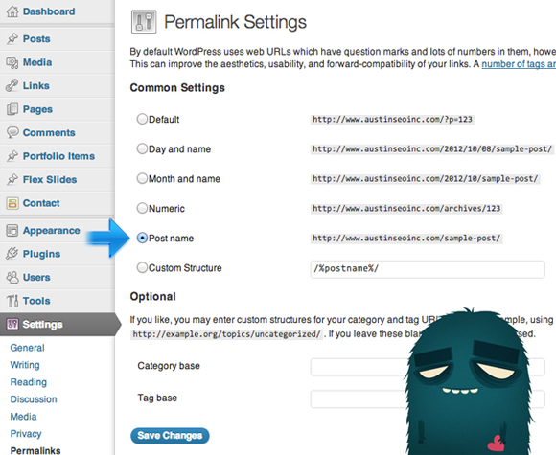The width and height of the screenshot is (556, 455).
Task: Open the Contact menu label
Action: click(x=41, y=203)
